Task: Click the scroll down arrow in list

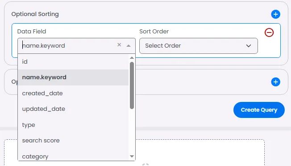Action: (132, 157)
